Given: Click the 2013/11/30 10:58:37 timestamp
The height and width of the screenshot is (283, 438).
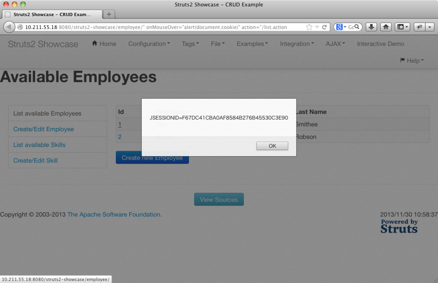Looking at the screenshot, I should point(408,214).
